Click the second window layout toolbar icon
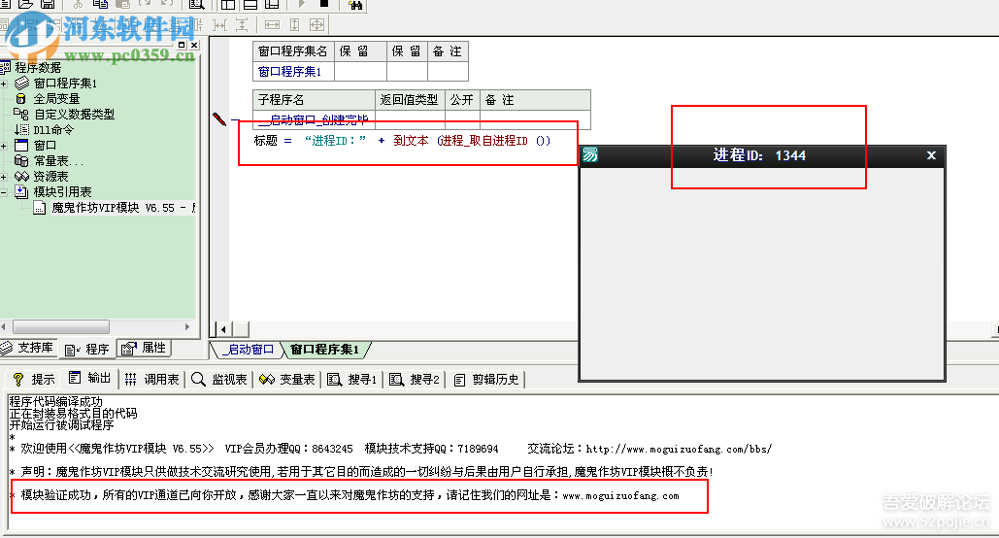Viewport: 999px width, 538px height. (250, 5)
